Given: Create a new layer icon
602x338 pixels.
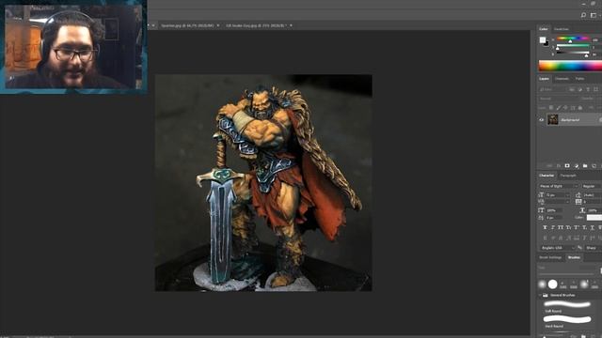Looking at the screenshot, I should 594,166.
